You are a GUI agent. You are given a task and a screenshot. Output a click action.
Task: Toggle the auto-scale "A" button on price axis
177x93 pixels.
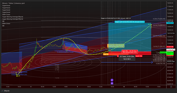(x=171, y=87)
